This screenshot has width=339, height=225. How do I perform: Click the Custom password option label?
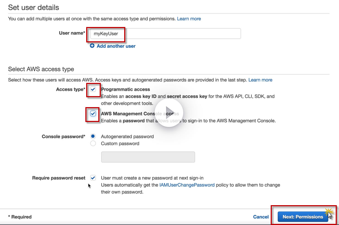click(120, 143)
